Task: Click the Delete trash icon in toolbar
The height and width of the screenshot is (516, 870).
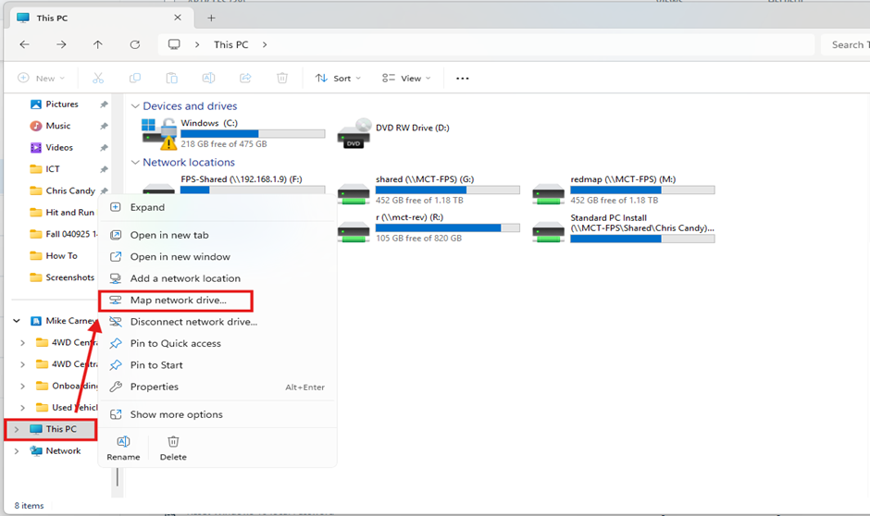Action: point(282,79)
